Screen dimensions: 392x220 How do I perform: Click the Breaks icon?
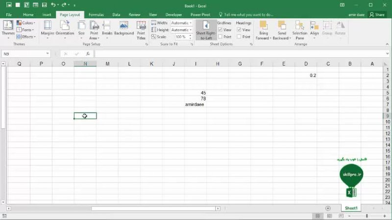point(107,28)
